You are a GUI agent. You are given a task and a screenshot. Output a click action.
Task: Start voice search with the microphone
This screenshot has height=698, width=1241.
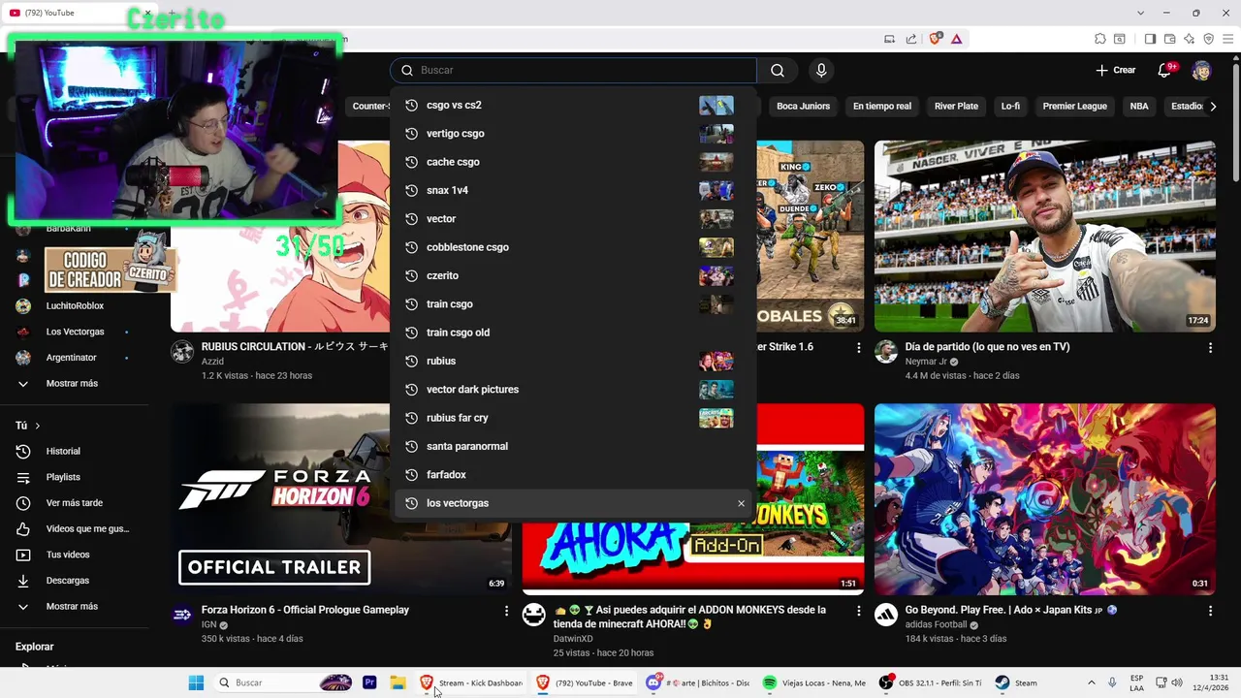click(x=821, y=70)
